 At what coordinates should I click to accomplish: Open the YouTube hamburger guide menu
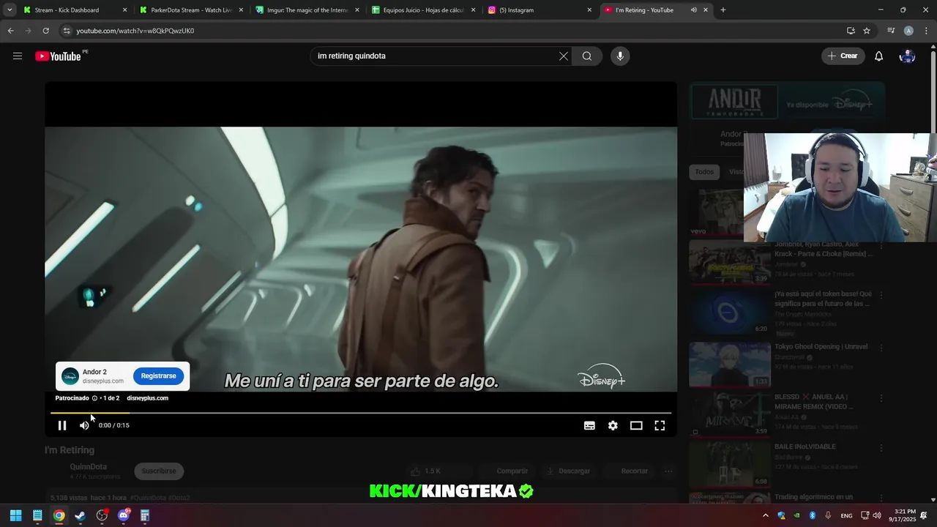(18, 56)
